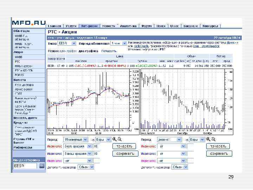Follow the One Downloader link
The width and height of the screenshot is (253, 190).
206,46
